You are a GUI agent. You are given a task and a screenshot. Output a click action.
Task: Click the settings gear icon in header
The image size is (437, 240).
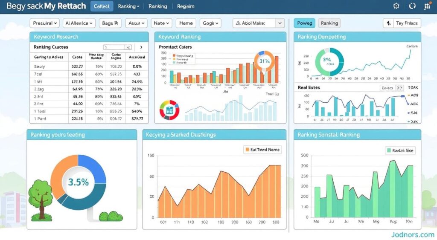coord(396,6)
